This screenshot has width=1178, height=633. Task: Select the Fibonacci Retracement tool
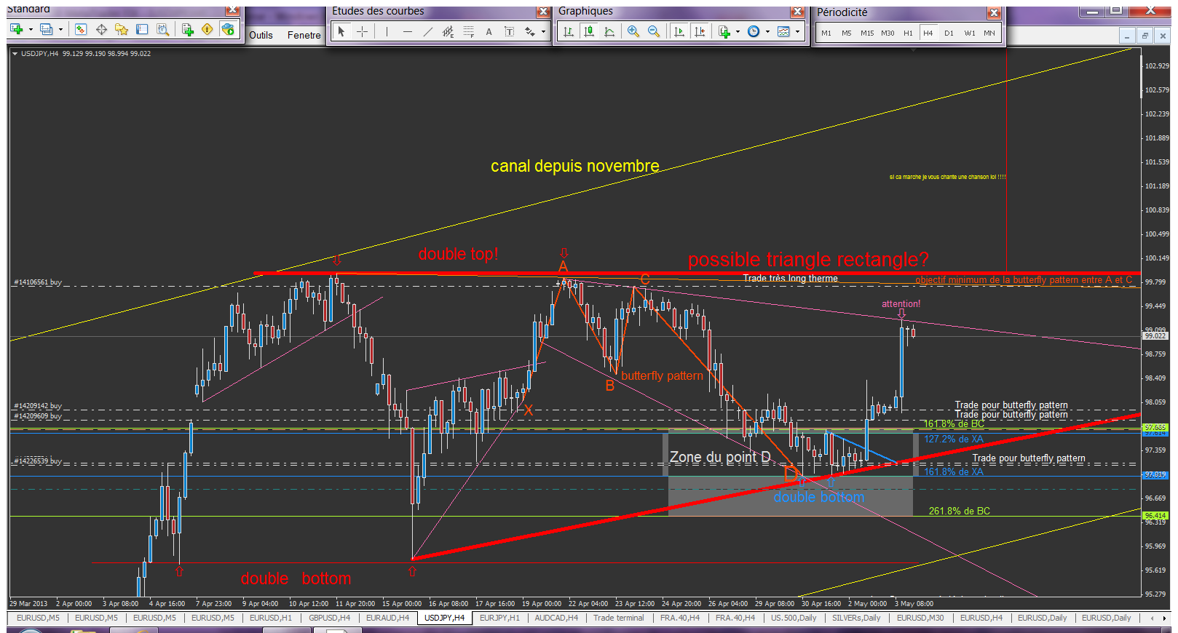click(468, 31)
